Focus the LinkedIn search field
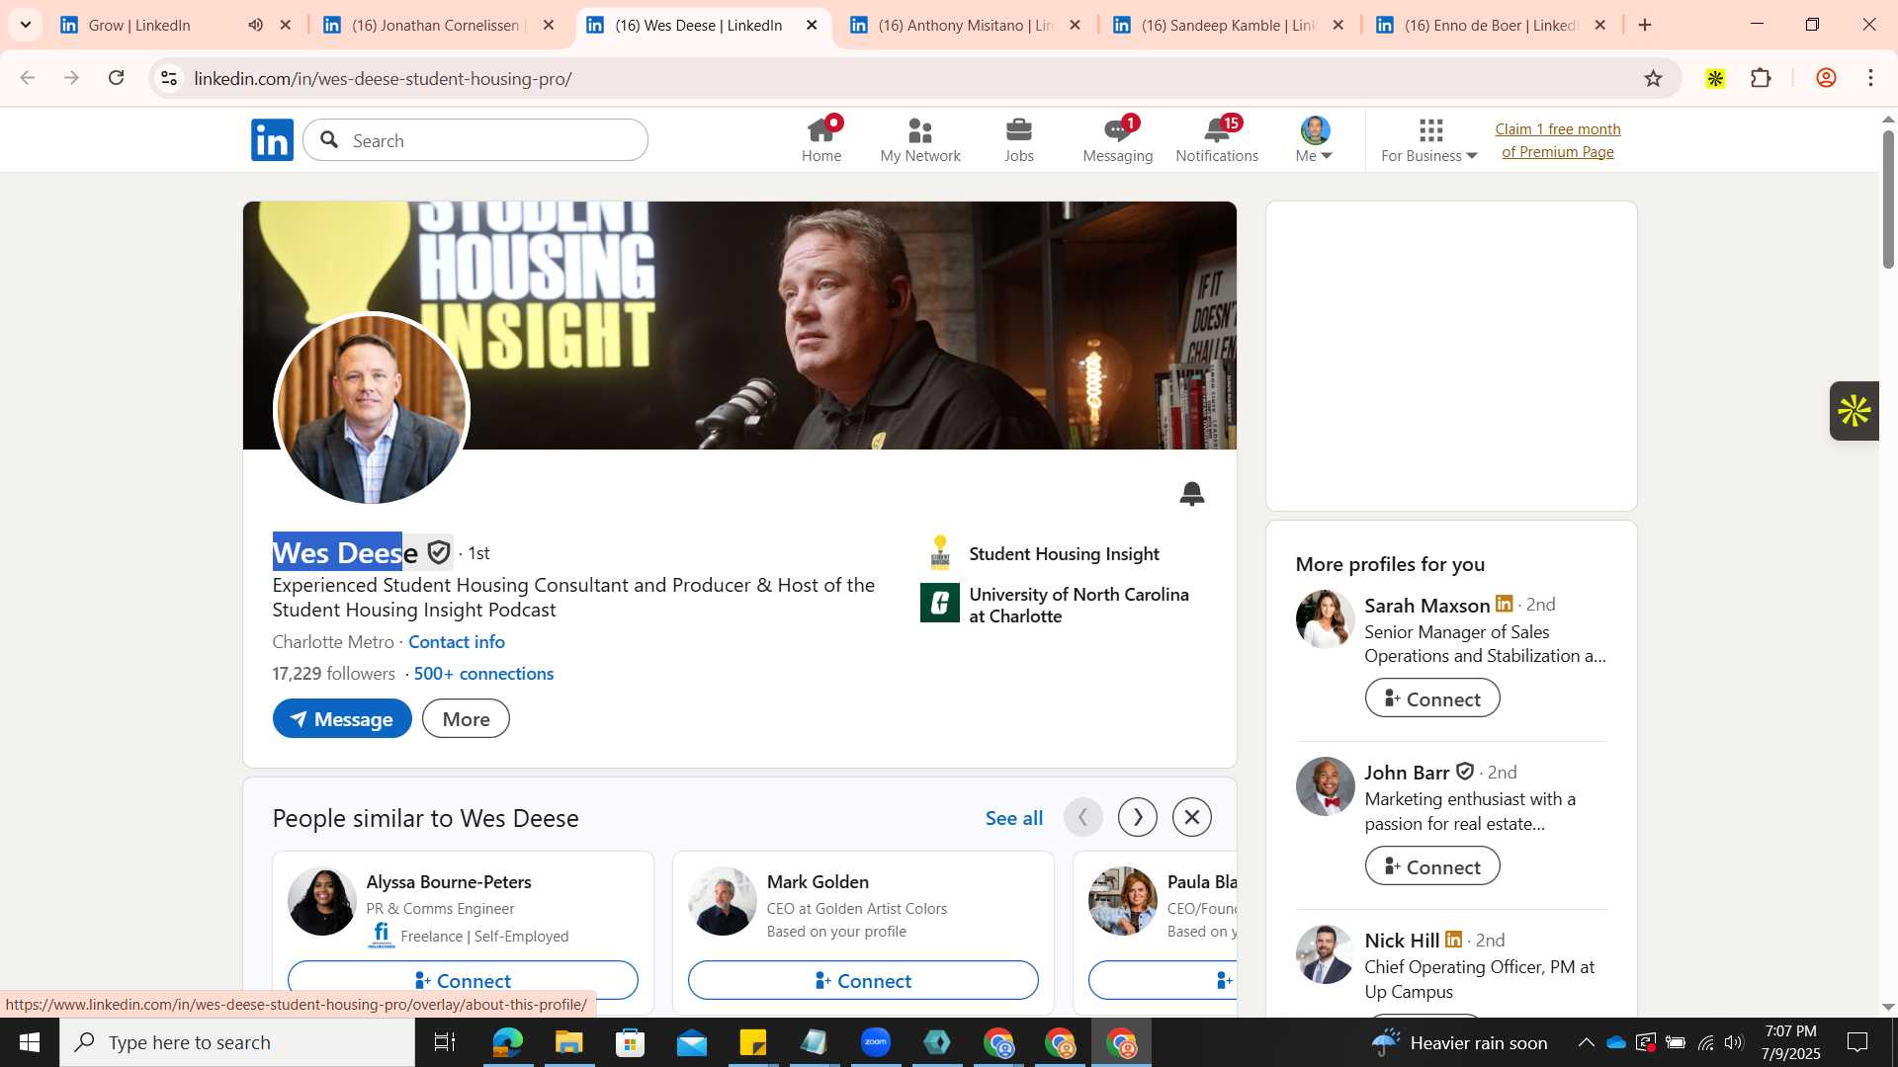Screen dimensions: 1898x1067 (x=475, y=140)
